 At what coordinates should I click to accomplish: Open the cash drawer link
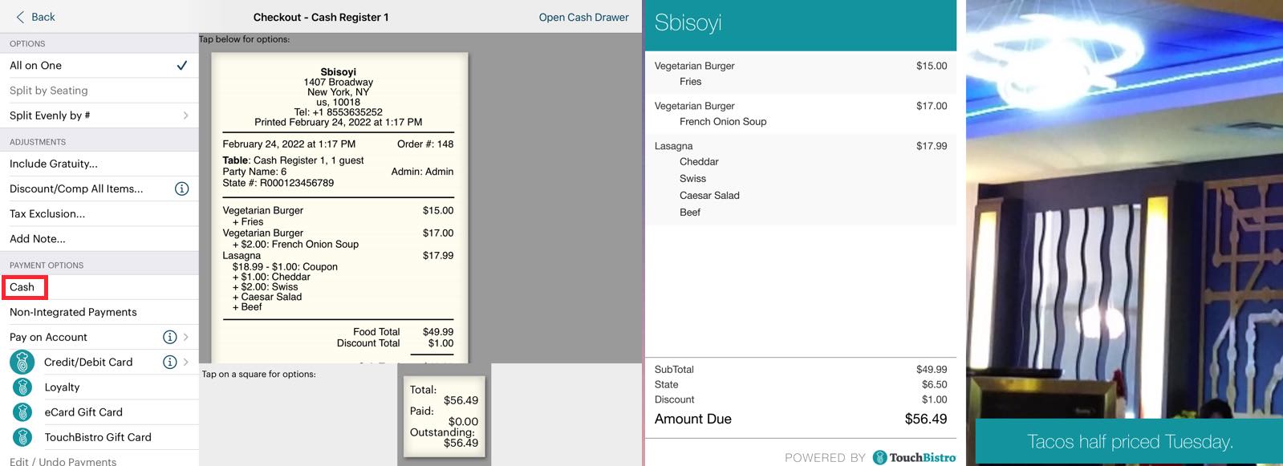pos(583,17)
